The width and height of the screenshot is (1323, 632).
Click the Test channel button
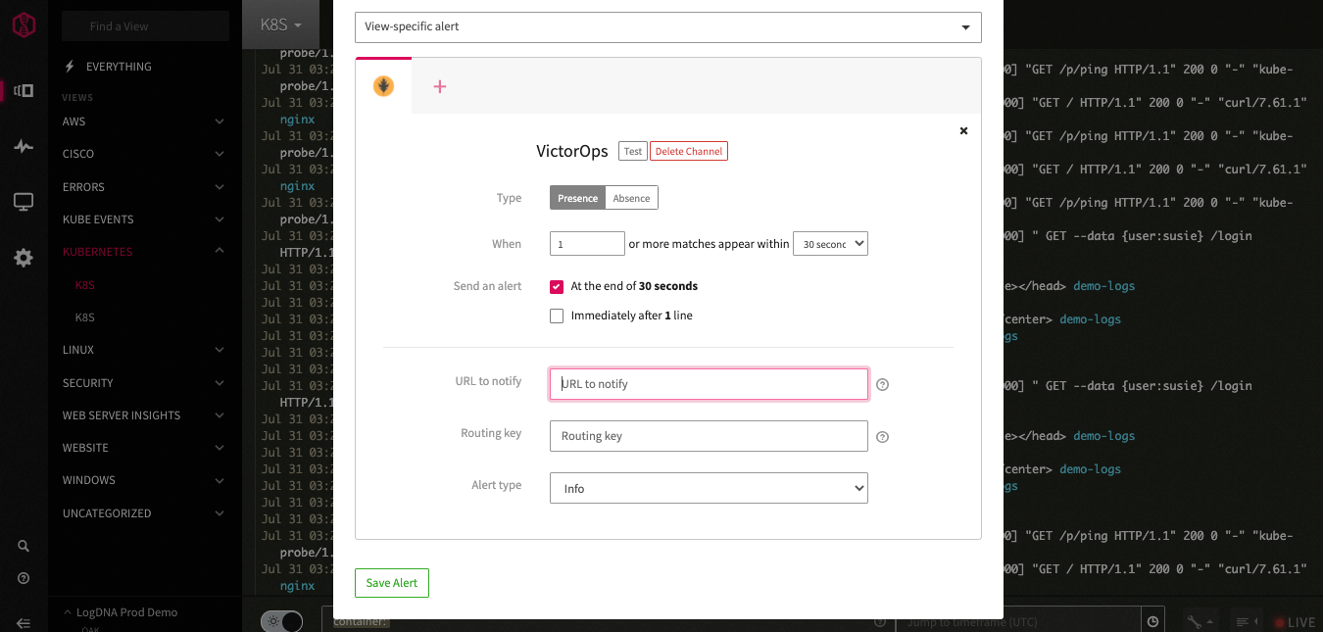click(x=633, y=151)
